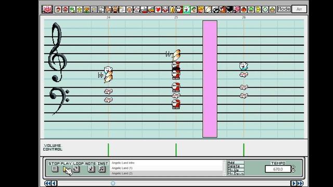Image resolution: width=333 pixels, height=187 pixels.
Task: Select the Feather instrument icon
Action: (208, 9)
